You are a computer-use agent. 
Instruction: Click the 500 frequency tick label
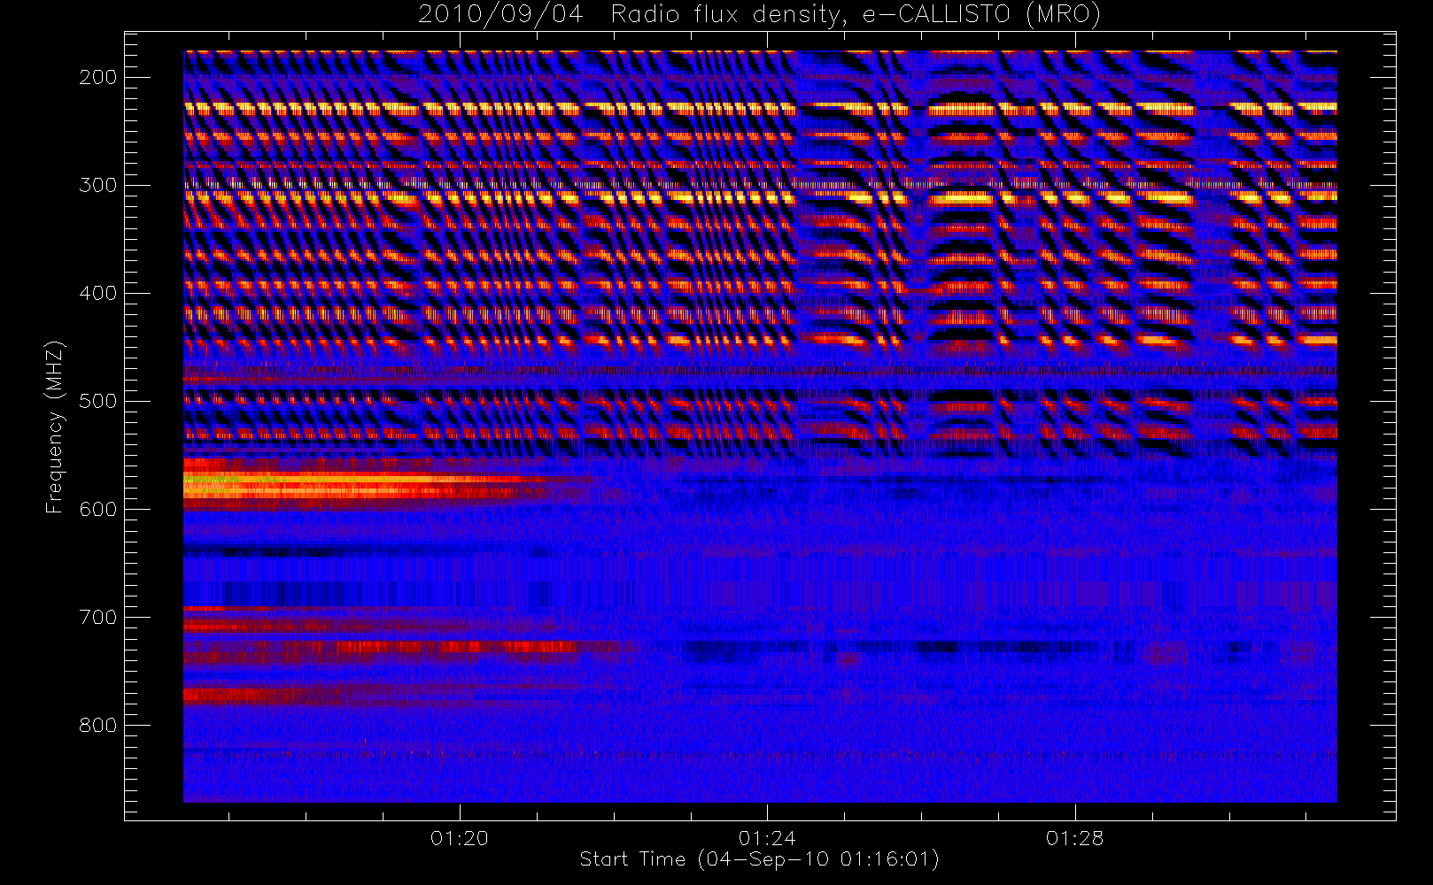[97, 401]
